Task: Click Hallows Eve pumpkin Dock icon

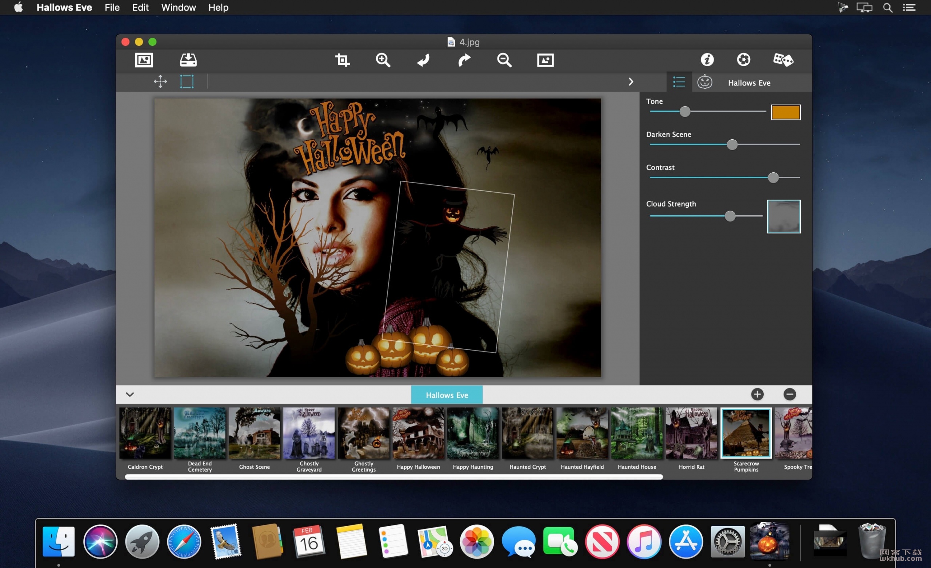Action: [x=769, y=541]
